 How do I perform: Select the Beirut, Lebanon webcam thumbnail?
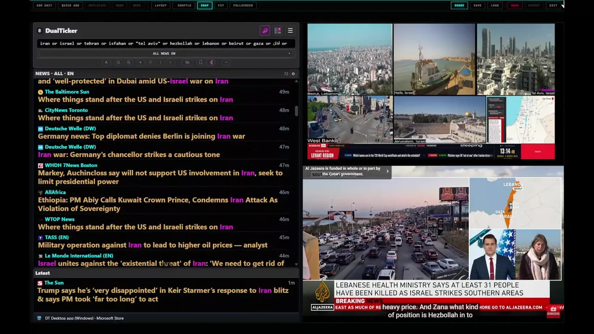coord(349,60)
